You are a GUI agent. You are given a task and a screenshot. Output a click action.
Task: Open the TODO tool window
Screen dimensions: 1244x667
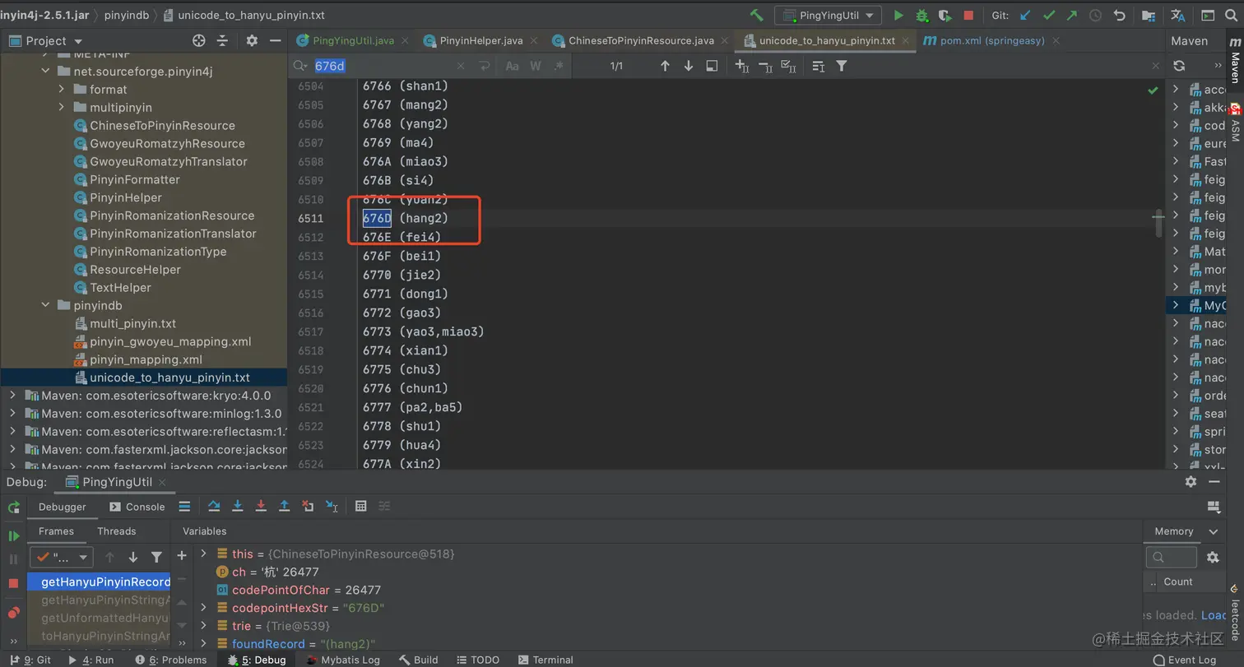[477, 660]
